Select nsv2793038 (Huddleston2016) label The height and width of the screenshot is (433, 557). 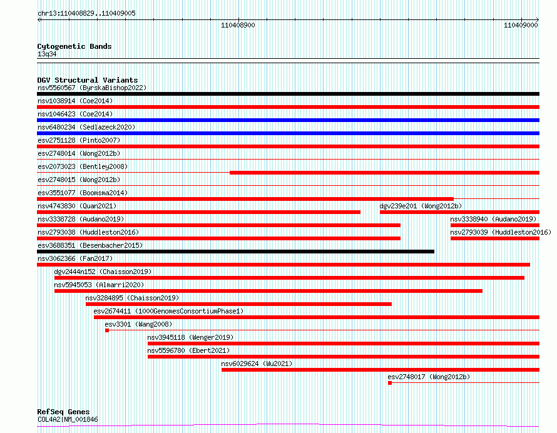88,232
